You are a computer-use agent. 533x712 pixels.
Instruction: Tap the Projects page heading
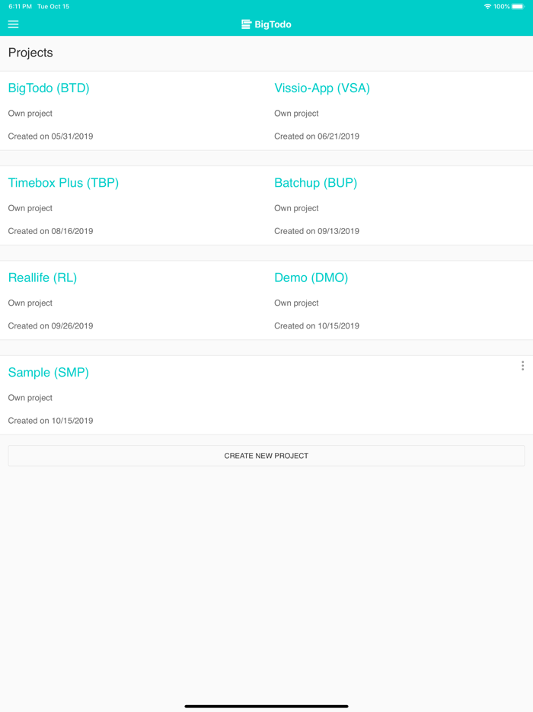tap(30, 53)
